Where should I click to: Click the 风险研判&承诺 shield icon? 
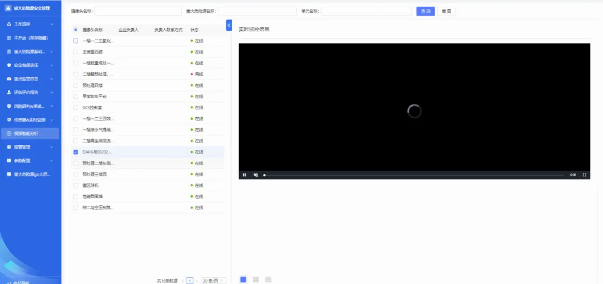coord(9,106)
